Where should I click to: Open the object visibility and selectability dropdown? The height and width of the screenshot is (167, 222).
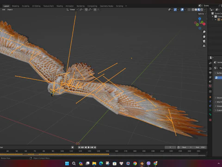170,10
